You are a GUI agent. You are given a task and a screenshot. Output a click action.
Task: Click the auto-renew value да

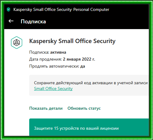(83, 66)
